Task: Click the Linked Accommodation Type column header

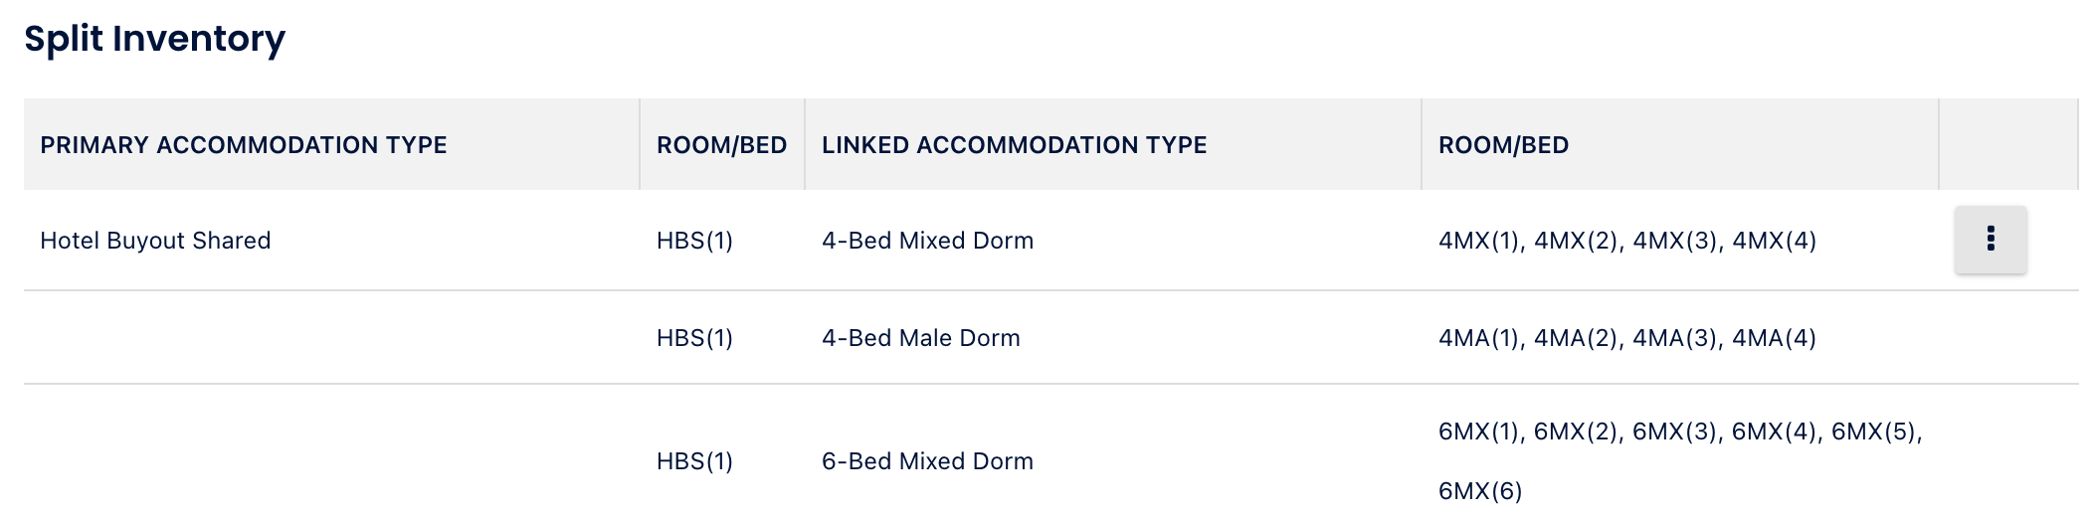Action: pos(1014,145)
